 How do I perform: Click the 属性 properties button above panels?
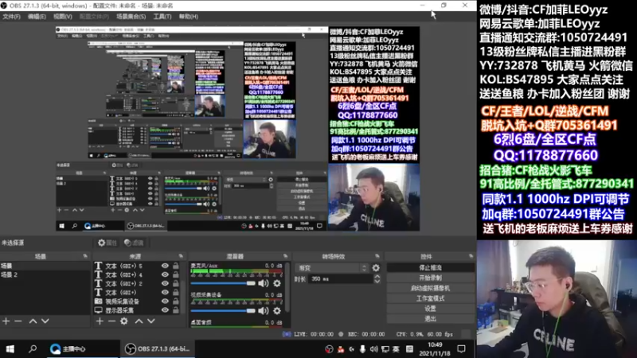(107, 243)
